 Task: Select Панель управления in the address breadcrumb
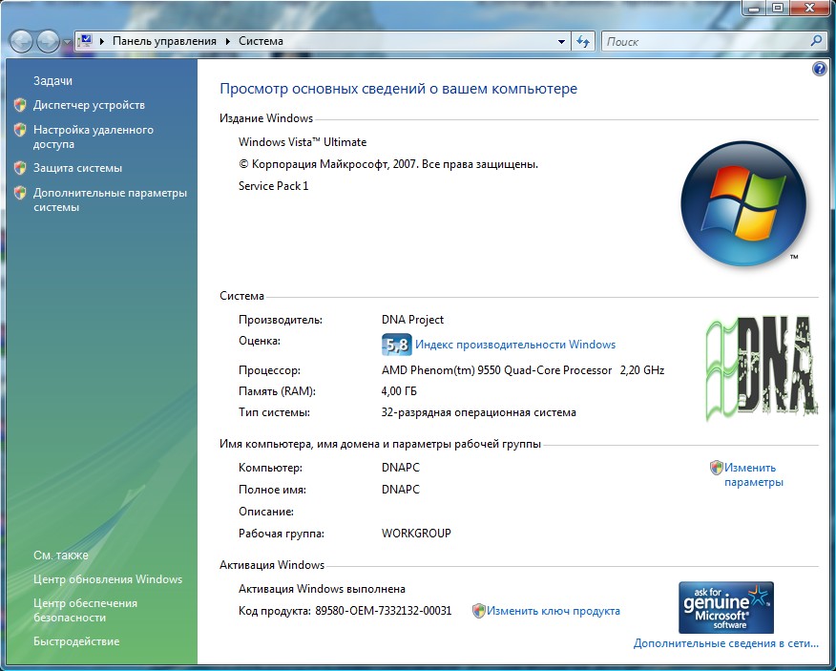pos(164,41)
